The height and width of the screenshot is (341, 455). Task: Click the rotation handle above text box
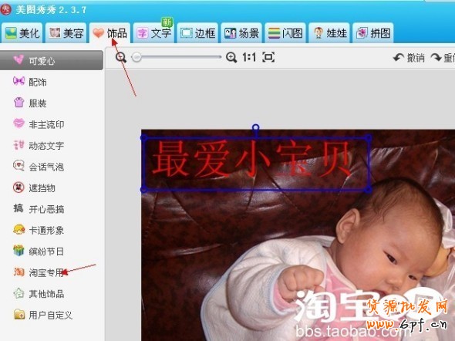click(x=255, y=127)
